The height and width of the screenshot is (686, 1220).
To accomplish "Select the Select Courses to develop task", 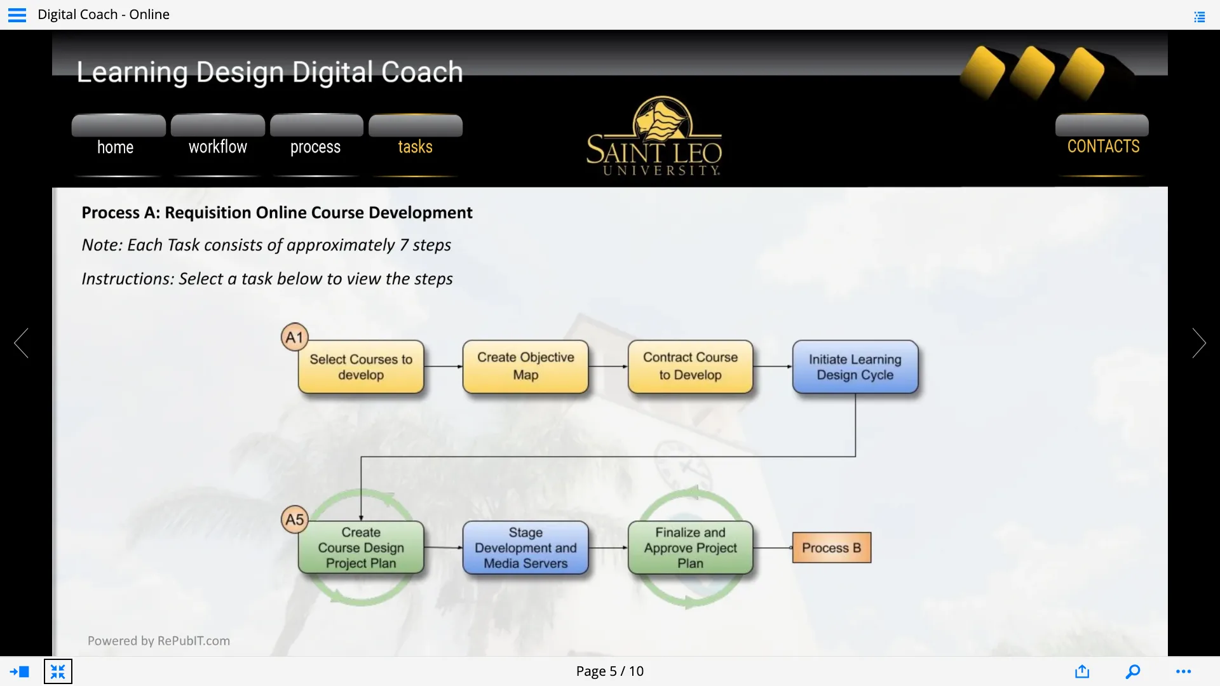I will (361, 367).
